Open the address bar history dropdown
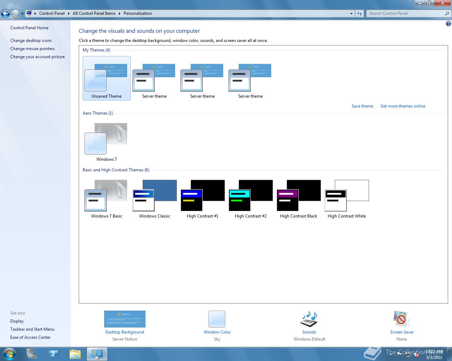452x361 pixels. [x=351, y=13]
